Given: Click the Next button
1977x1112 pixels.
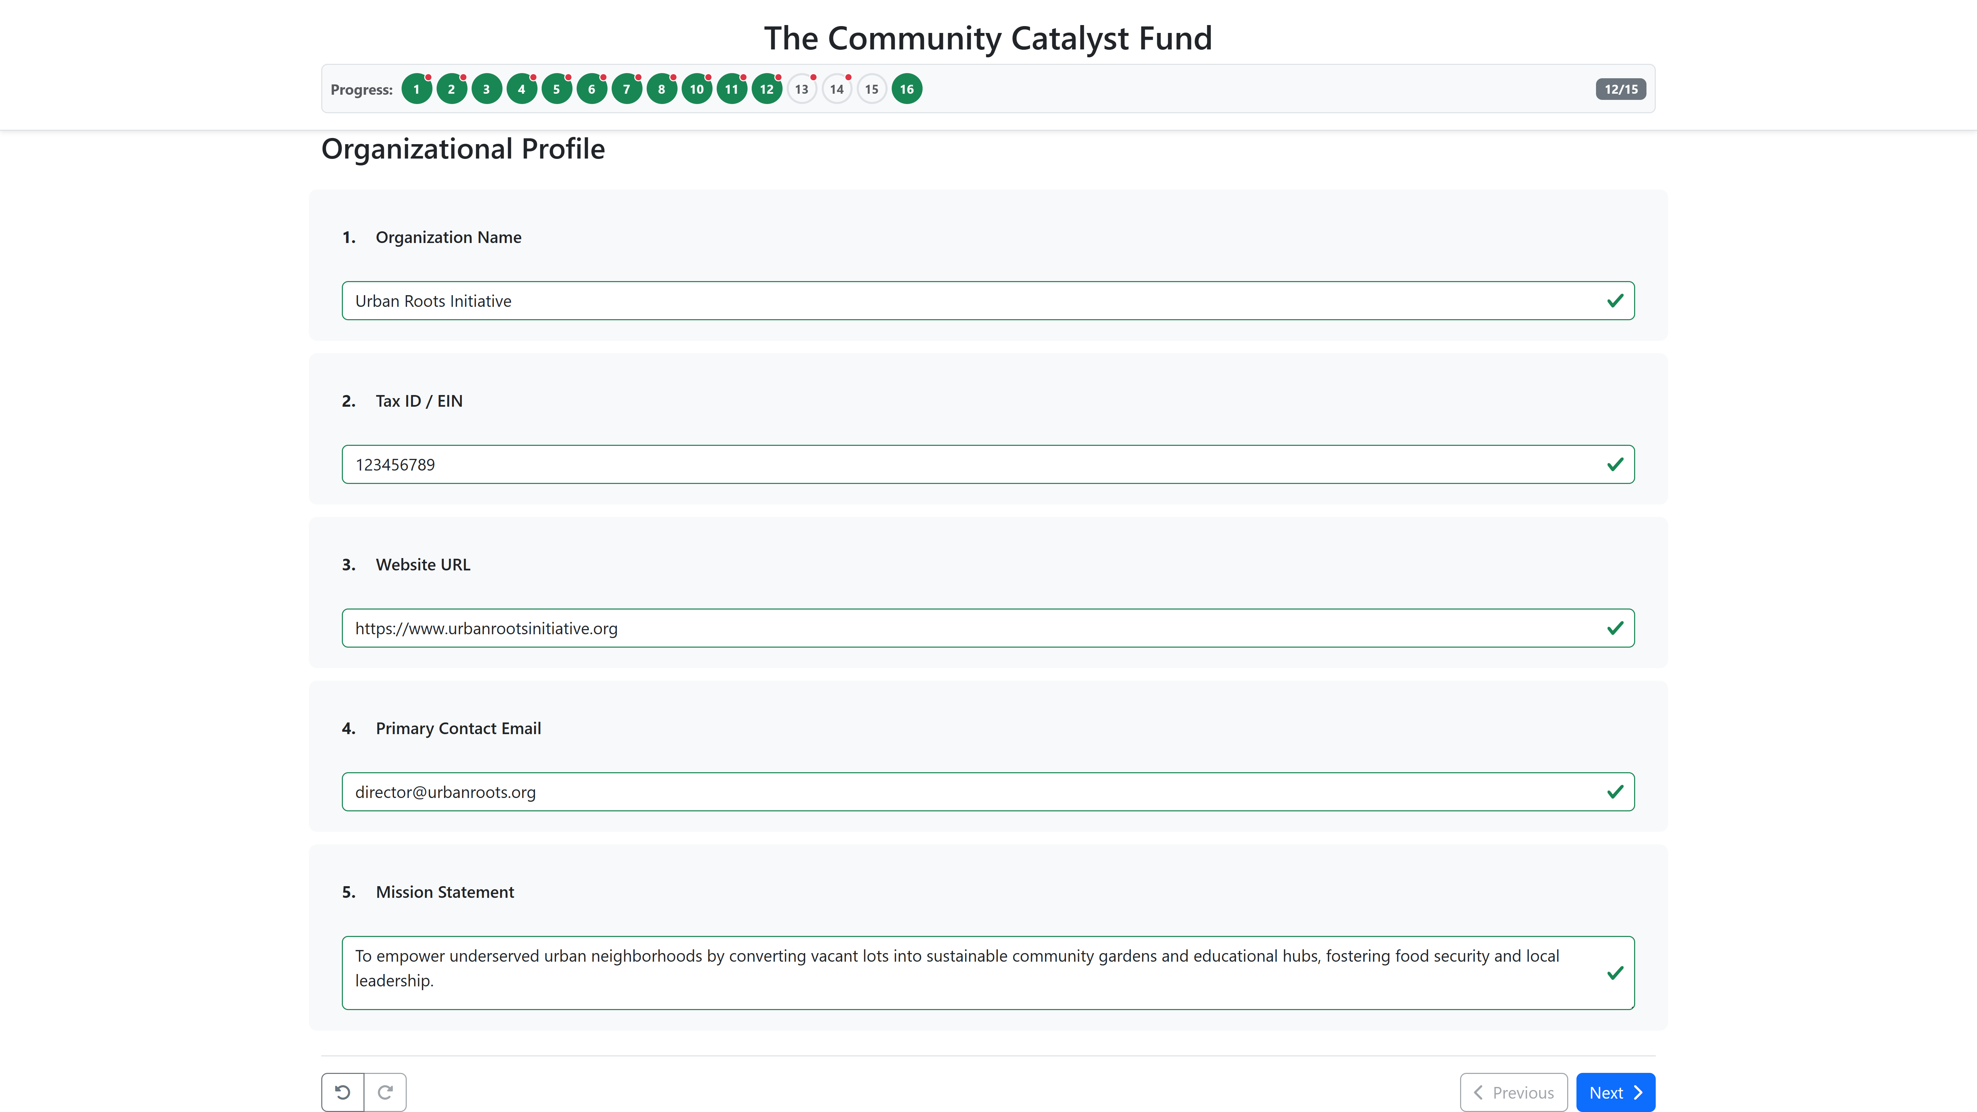Looking at the screenshot, I should click(x=1615, y=1092).
